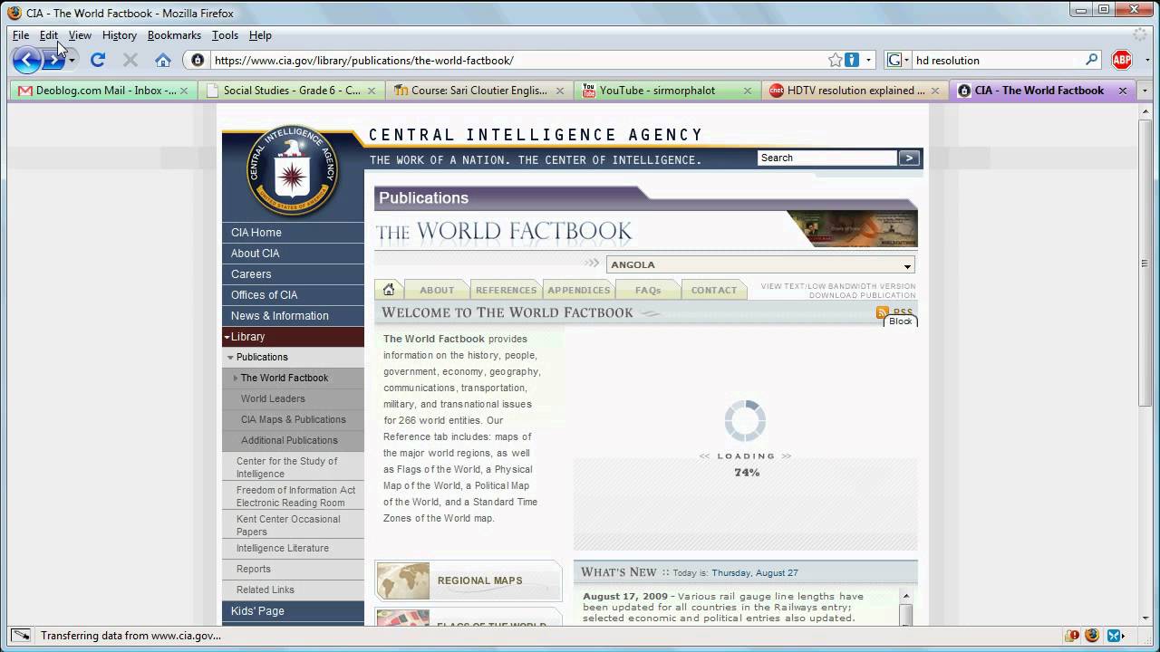1160x652 pixels.
Task: Switch to HDTV resolution explained tab
Action: [856, 91]
